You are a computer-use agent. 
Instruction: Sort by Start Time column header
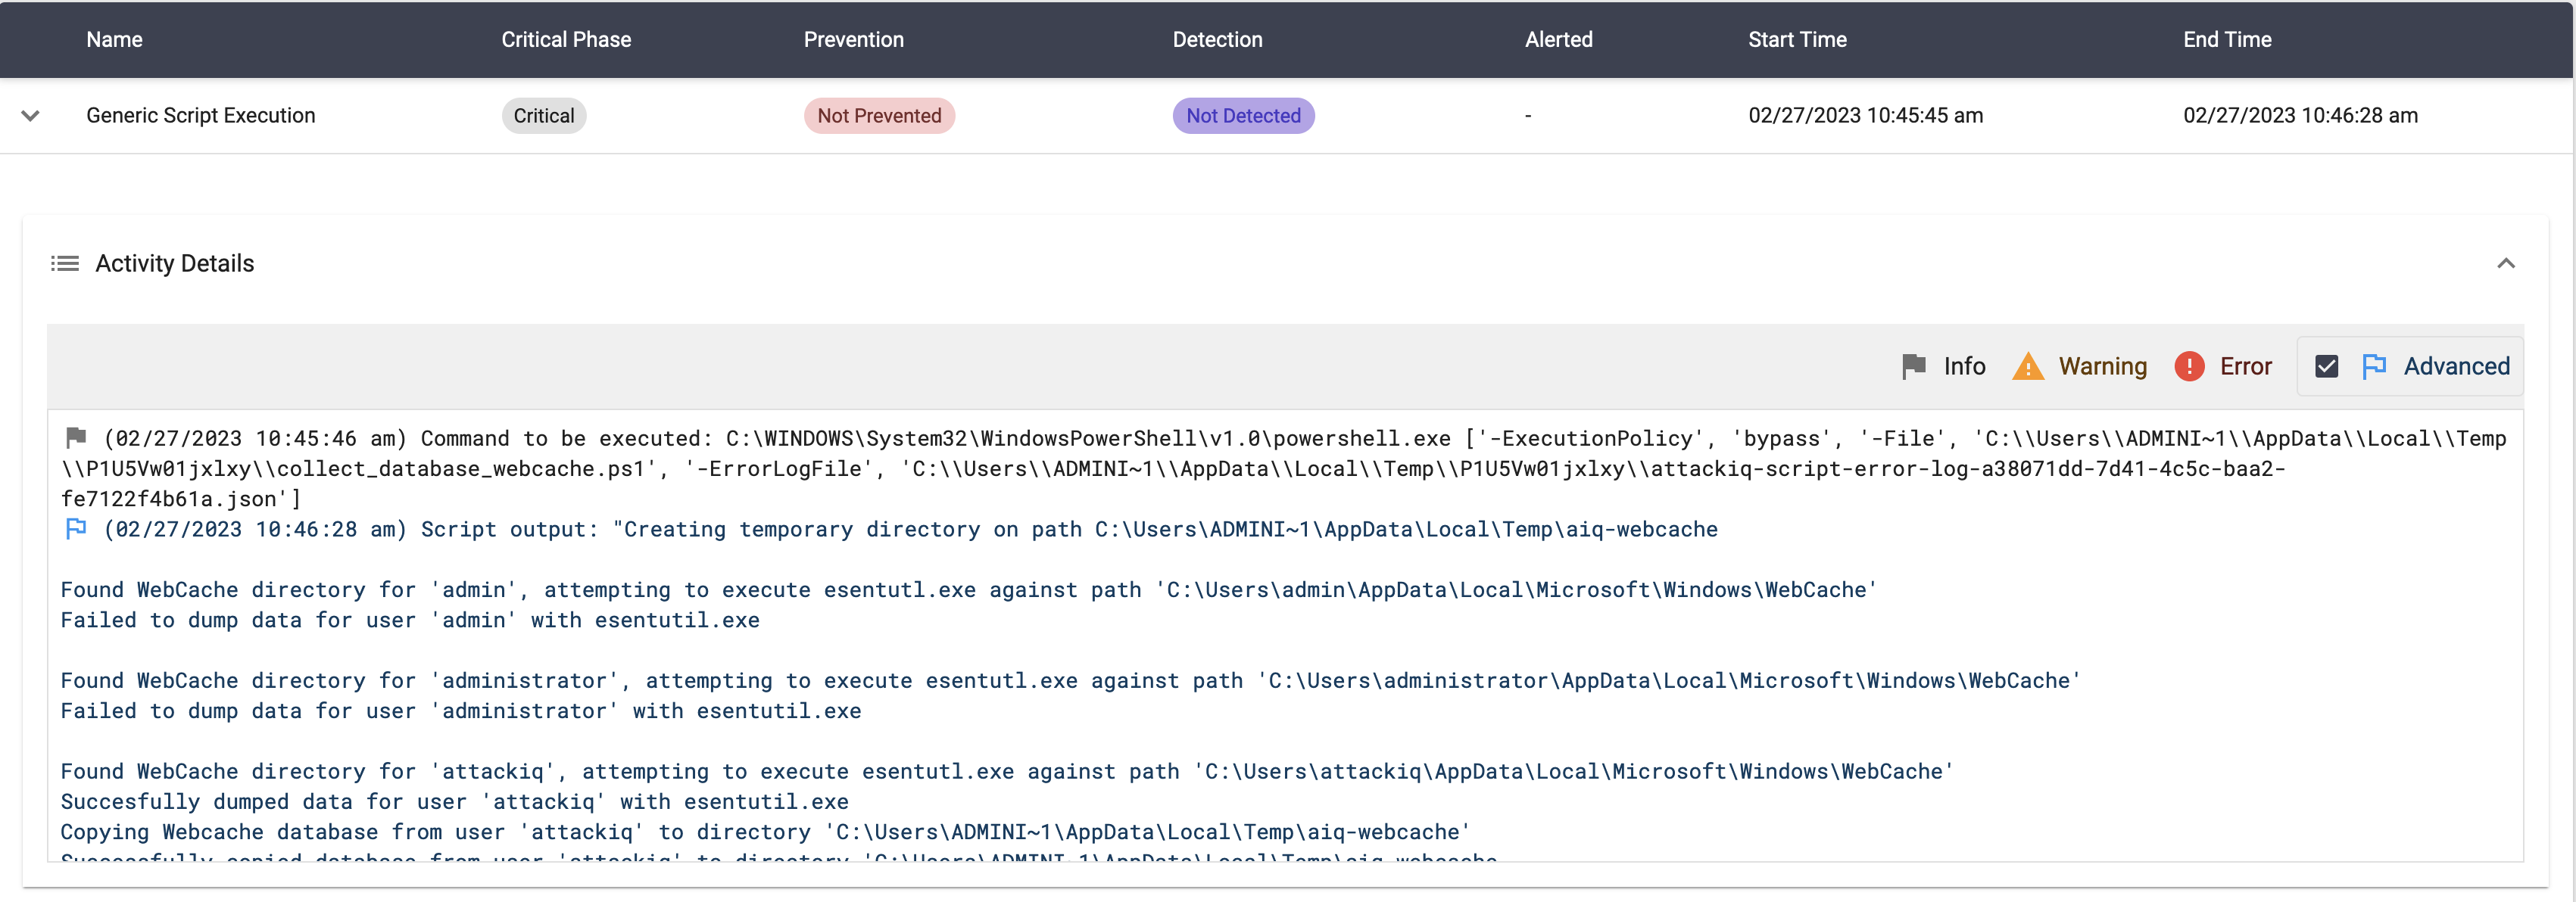1796,40
